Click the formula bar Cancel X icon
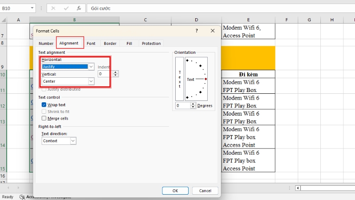The height and width of the screenshot is (200, 355). point(53,8)
